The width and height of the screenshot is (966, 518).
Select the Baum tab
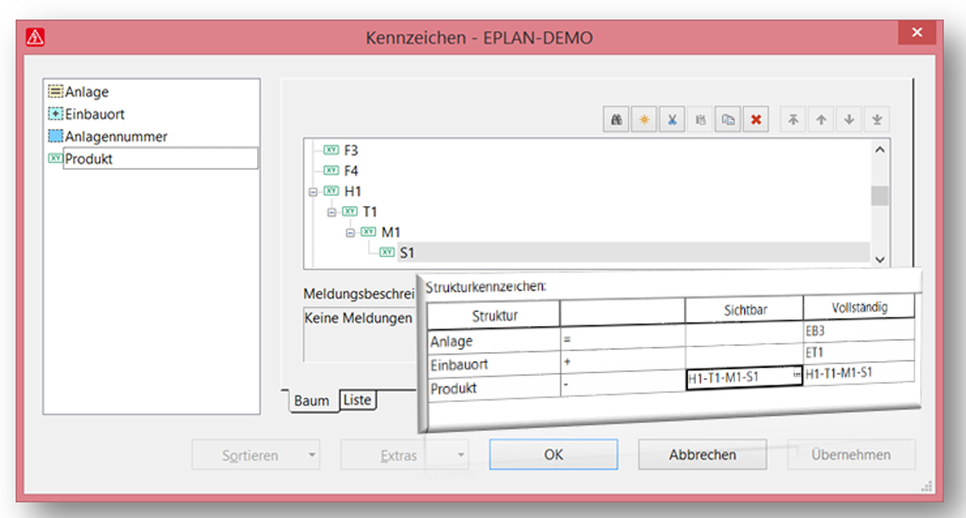pyautogui.click(x=312, y=401)
